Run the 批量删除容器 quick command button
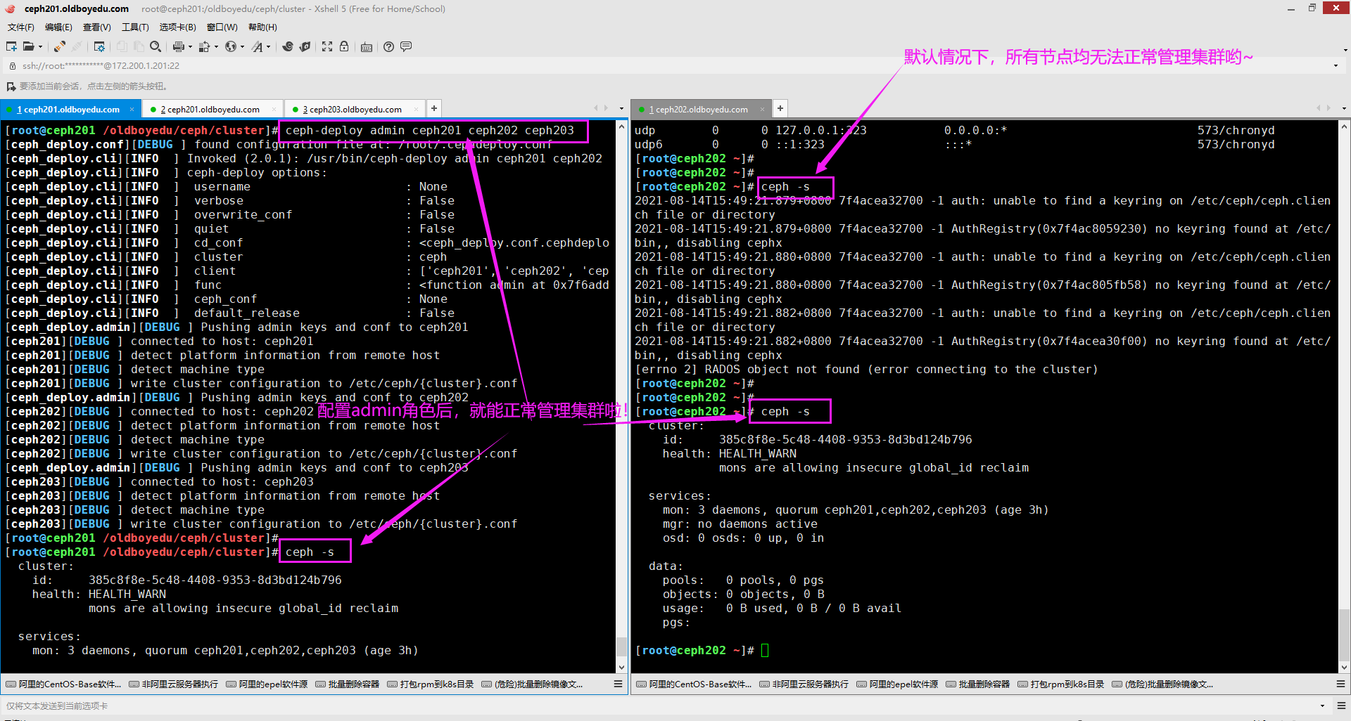 click(x=348, y=684)
